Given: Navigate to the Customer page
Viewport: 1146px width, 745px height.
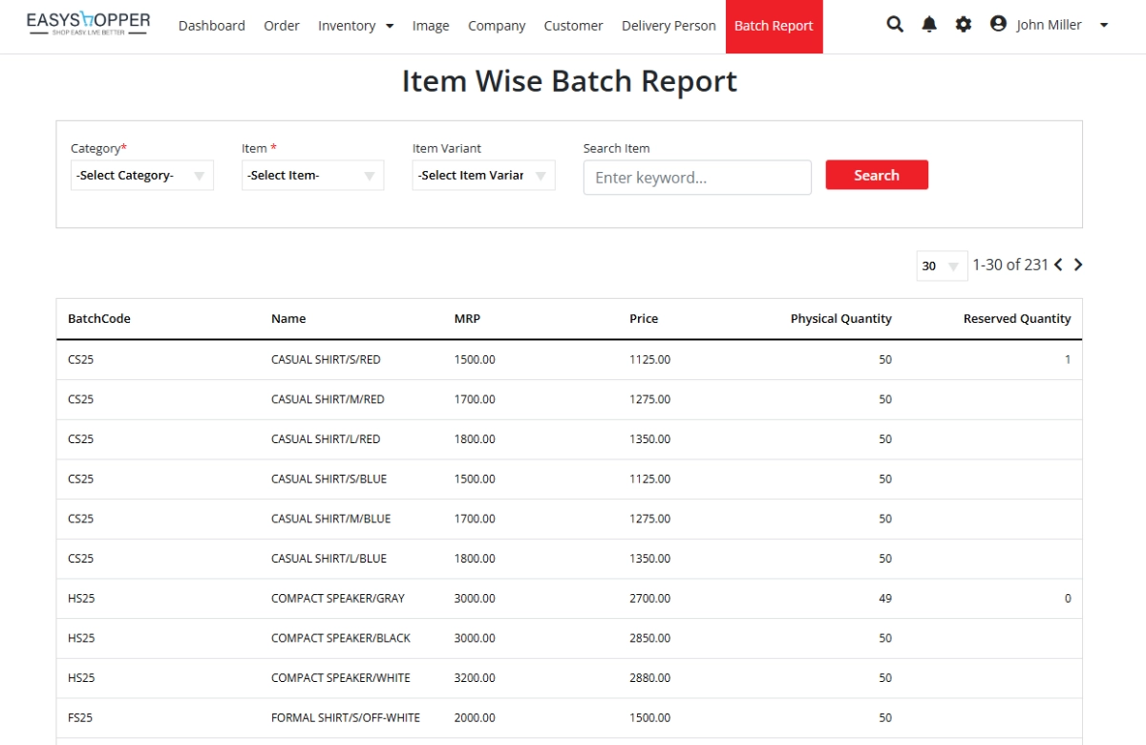Looking at the screenshot, I should pyautogui.click(x=573, y=26).
